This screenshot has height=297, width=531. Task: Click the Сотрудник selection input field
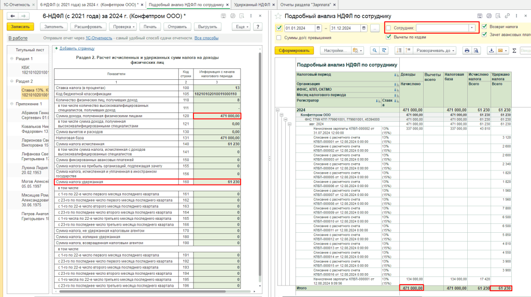pos(442,28)
